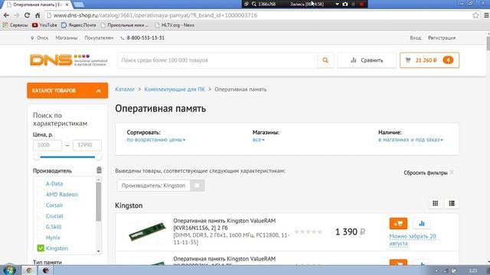Open the Kingston ValueRAM KVR16N11S6 product title
Image resolution: width=490 pixels, height=275 pixels.
[x=224, y=224]
